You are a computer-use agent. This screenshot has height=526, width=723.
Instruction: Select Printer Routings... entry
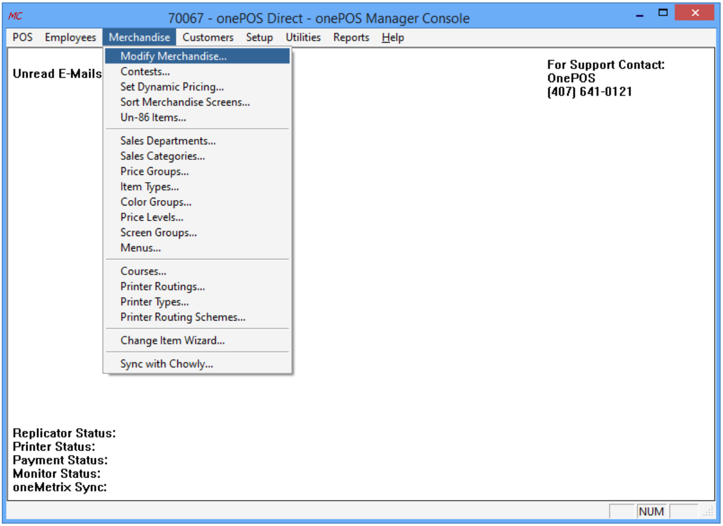(197, 286)
